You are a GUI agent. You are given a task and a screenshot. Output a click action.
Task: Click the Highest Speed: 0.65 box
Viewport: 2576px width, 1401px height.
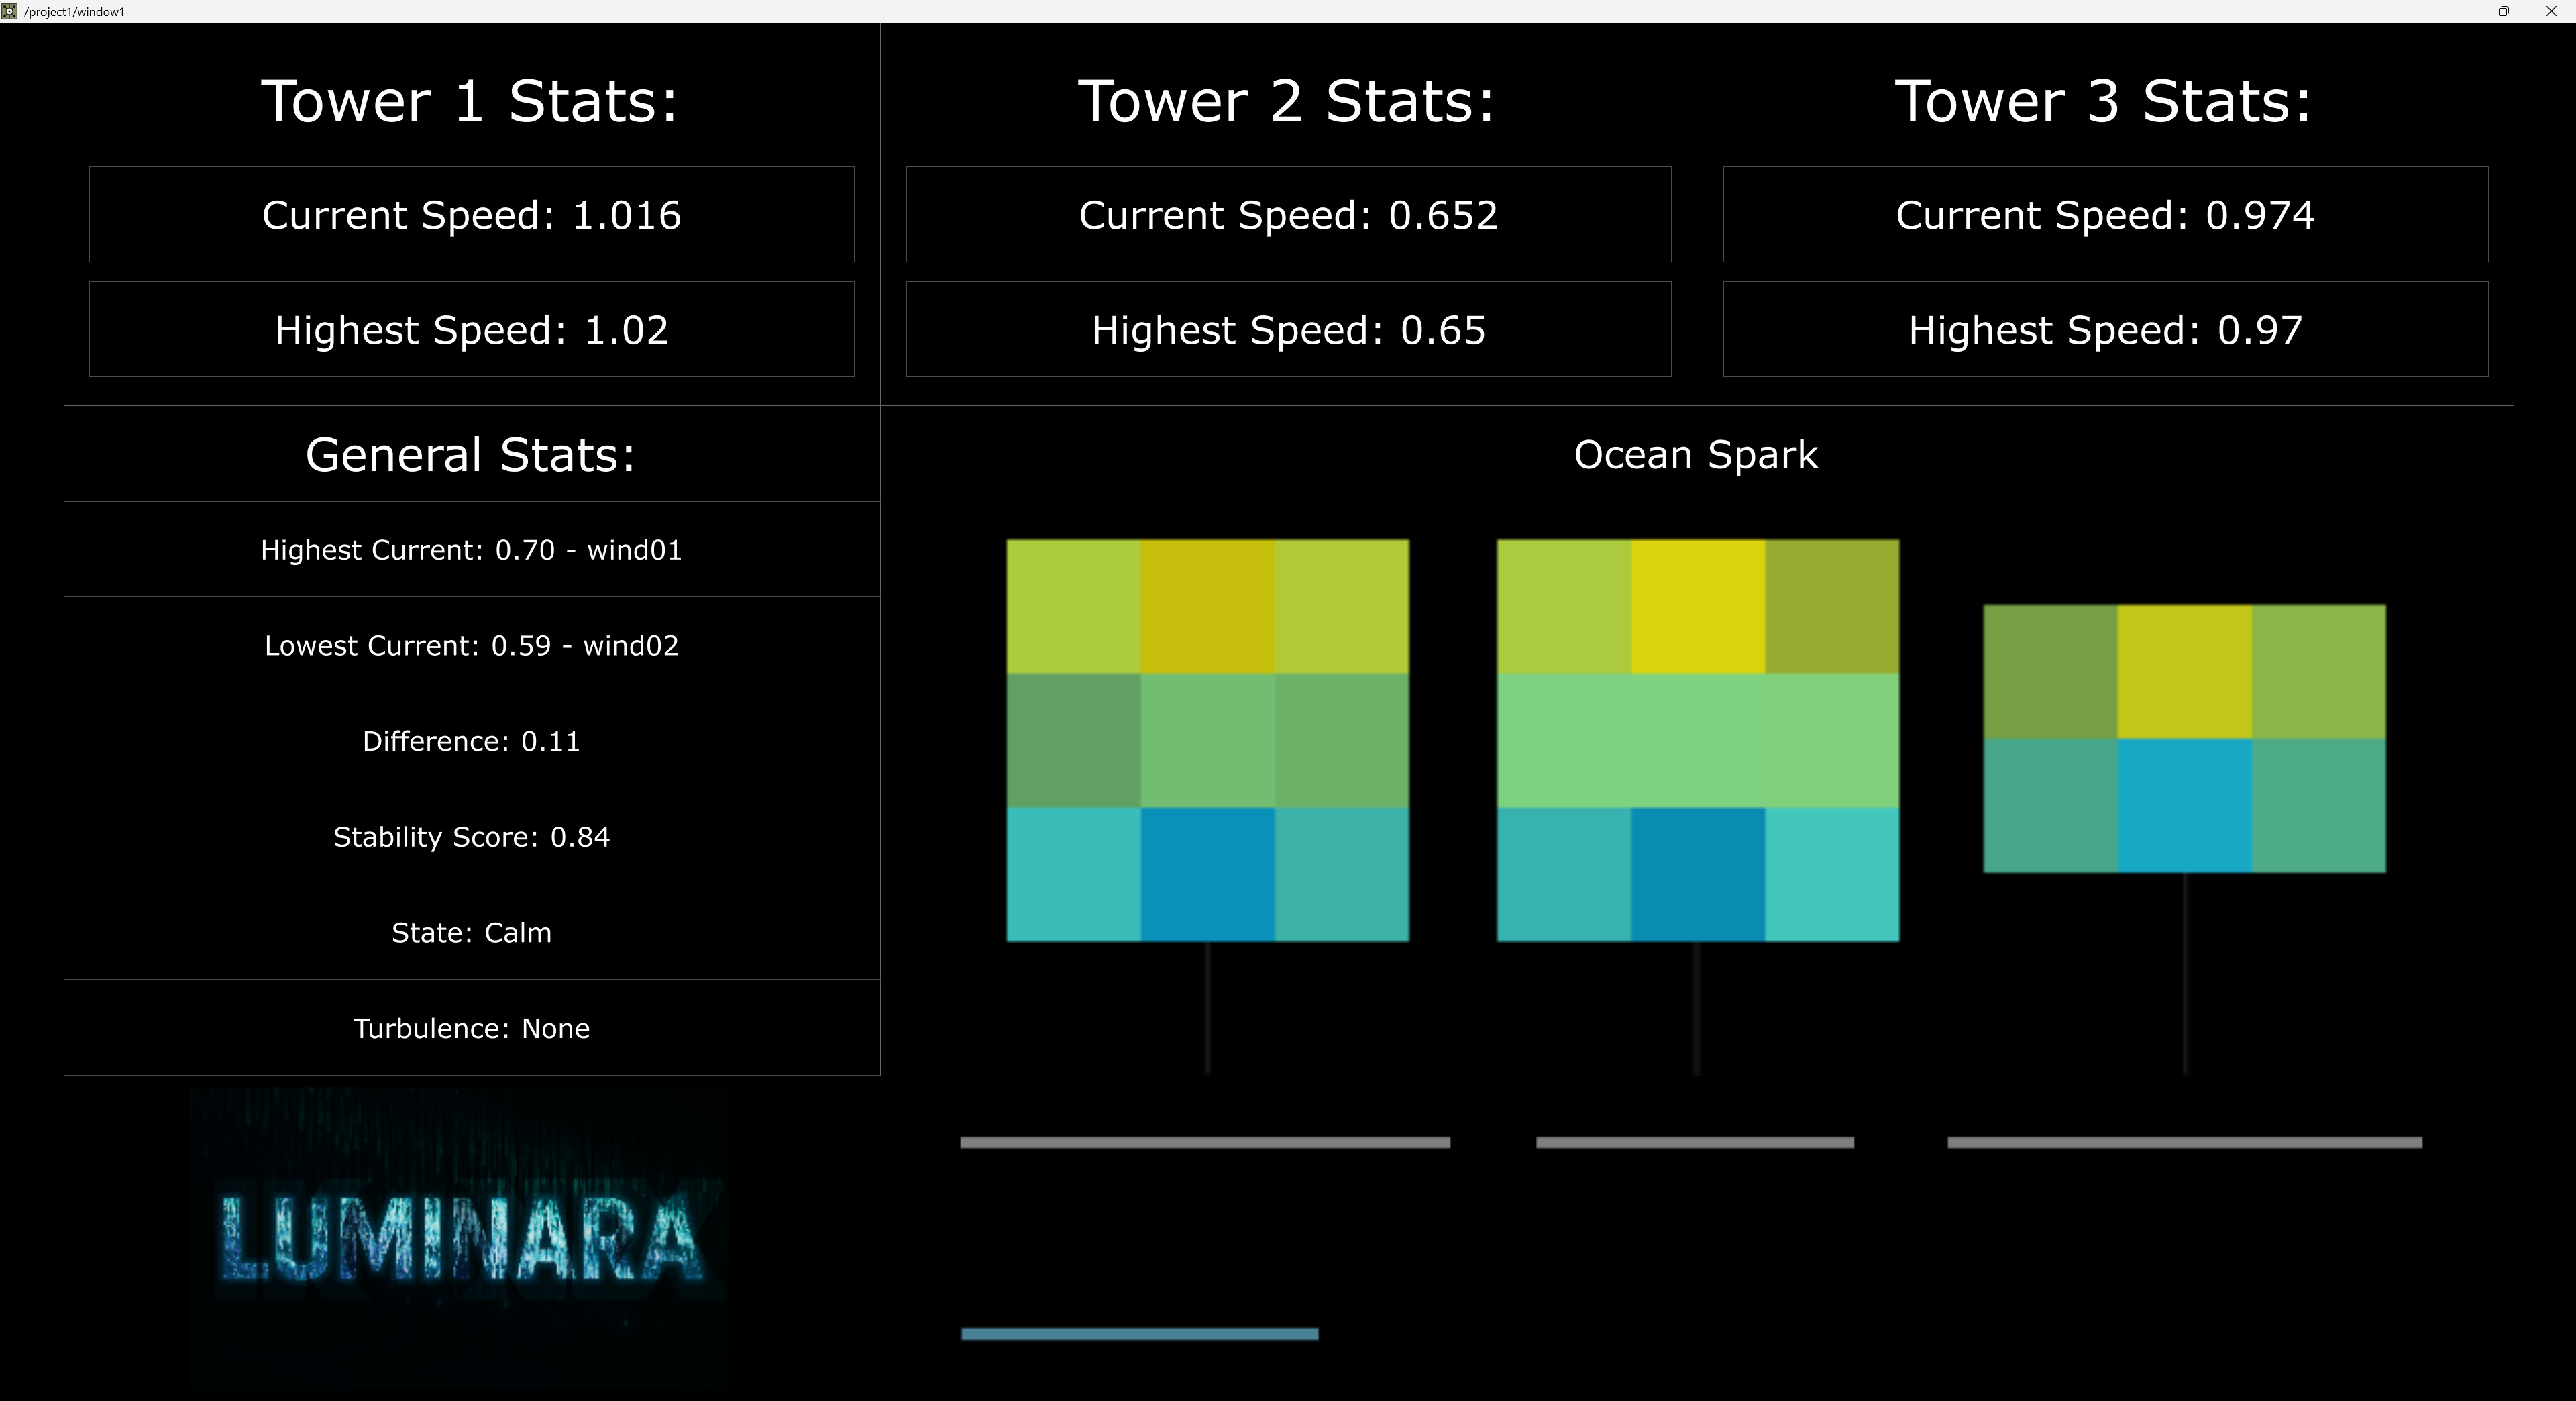[x=1287, y=330]
